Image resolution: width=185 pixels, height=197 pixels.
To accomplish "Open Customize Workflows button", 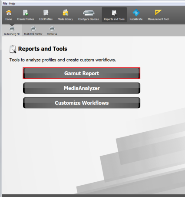I will click(82, 103).
